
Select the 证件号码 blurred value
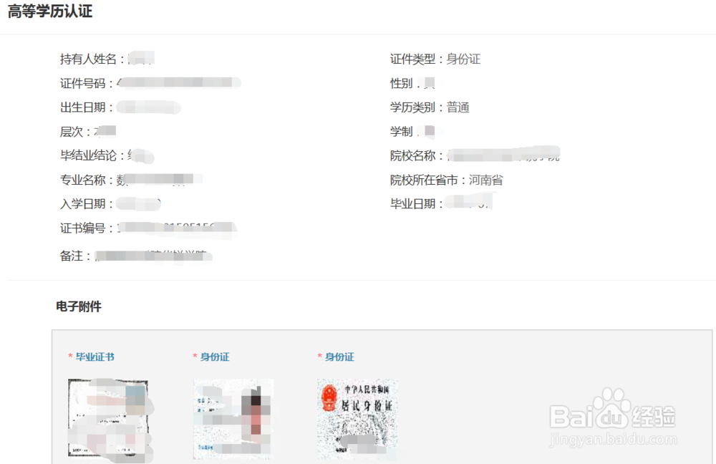coord(178,82)
